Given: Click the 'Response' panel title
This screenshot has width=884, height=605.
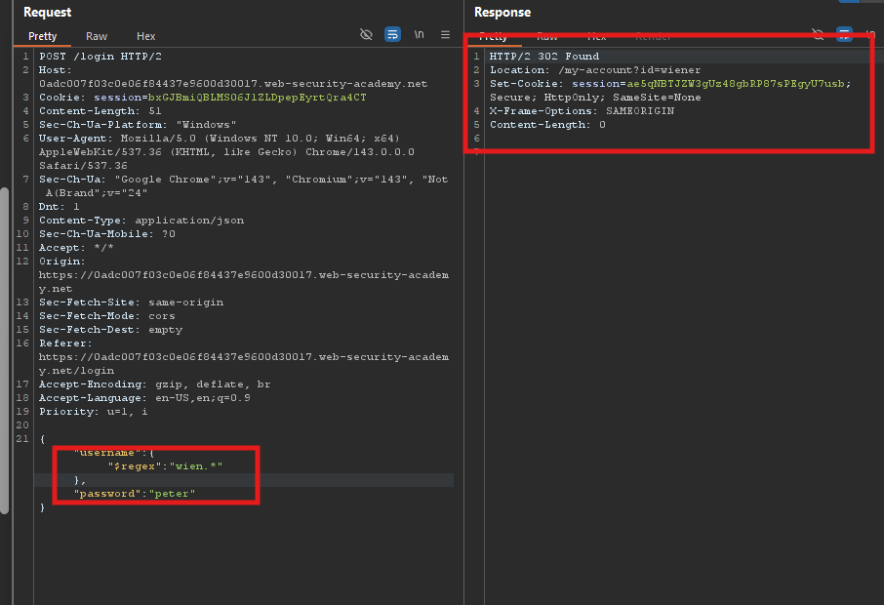Looking at the screenshot, I should (502, 12).
